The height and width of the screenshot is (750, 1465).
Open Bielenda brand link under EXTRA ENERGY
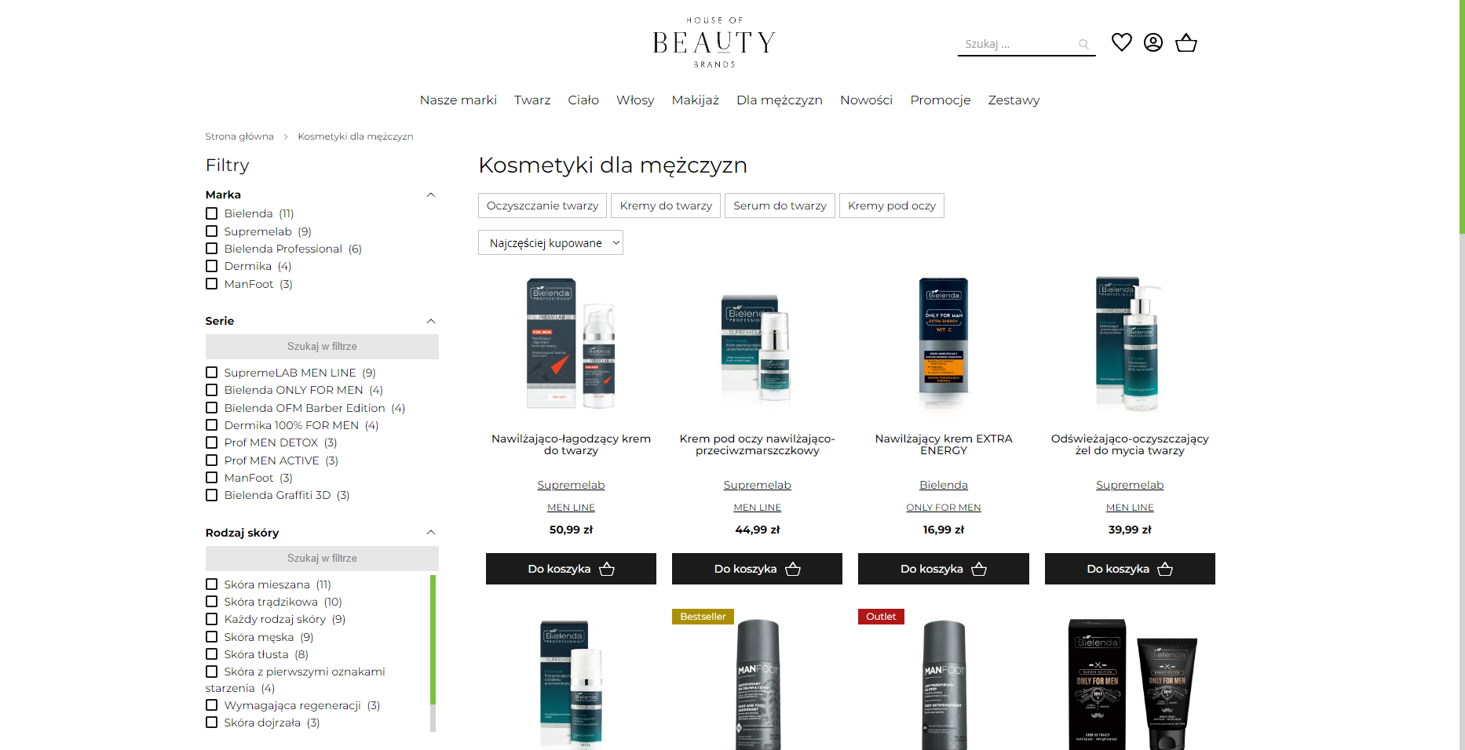pos(944,485)
